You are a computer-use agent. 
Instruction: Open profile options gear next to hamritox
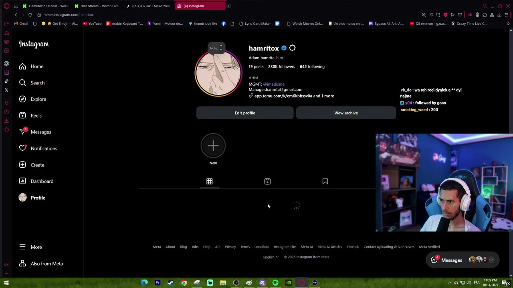point(292,48)
